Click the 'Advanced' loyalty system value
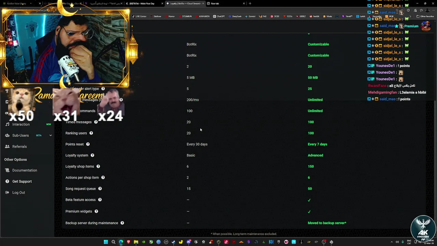Image resolution: width=437 pixels, height=246 pixels. pyautogui.click(x=315, y=155)
